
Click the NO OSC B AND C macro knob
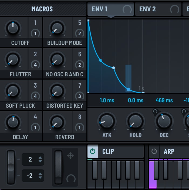tap(57, 59)
